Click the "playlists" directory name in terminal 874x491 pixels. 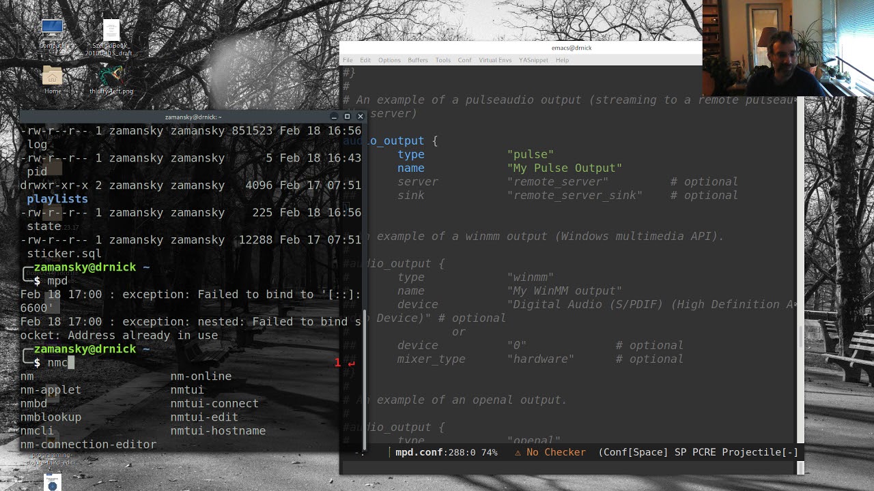pyautogui.click(x=57, y=198)
